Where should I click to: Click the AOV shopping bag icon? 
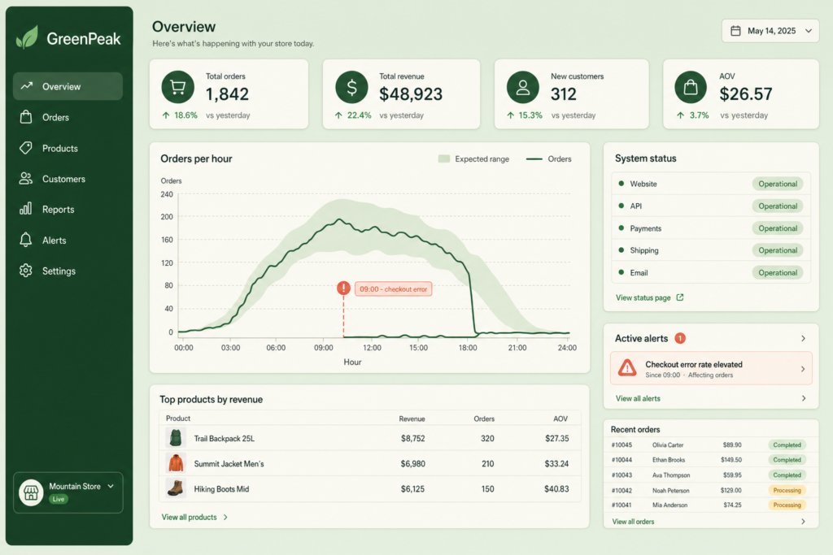click(691, 87)
